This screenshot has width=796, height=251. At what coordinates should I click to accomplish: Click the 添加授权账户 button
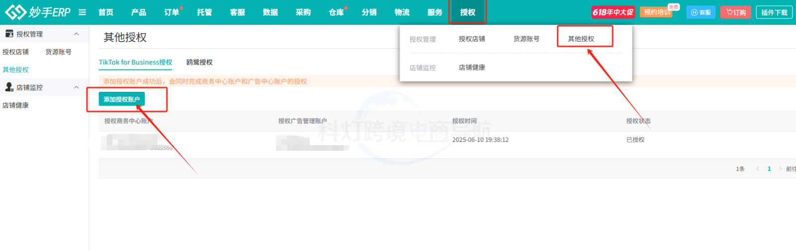tap(121, 99)
